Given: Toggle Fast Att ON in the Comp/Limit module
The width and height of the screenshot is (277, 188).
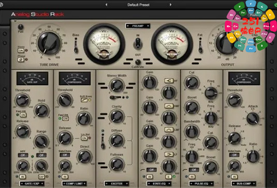Looking at the screenshot, I should point(65,119).
